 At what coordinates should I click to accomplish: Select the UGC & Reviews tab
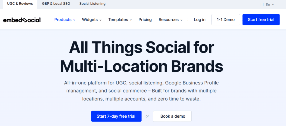(x=20, y=4)
